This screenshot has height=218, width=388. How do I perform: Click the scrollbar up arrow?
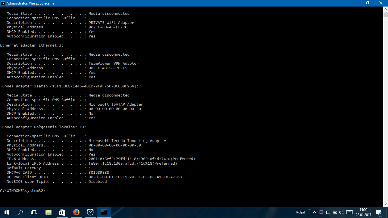point(385,10)
